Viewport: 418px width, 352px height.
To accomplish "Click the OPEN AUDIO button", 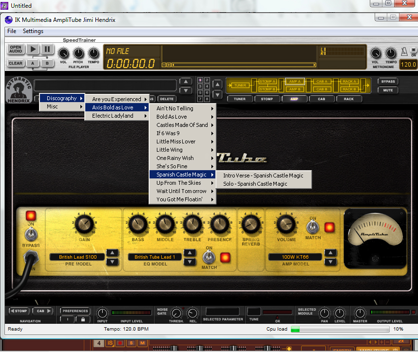I will pyautogui.click(x=15, y=49).
